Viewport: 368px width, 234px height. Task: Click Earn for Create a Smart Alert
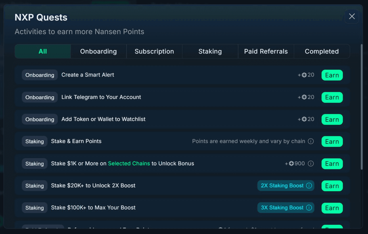(x=332, y=75)
